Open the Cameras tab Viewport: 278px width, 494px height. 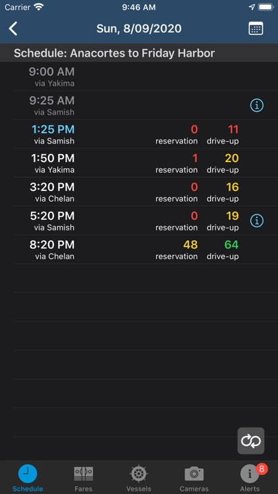(194, 479)
